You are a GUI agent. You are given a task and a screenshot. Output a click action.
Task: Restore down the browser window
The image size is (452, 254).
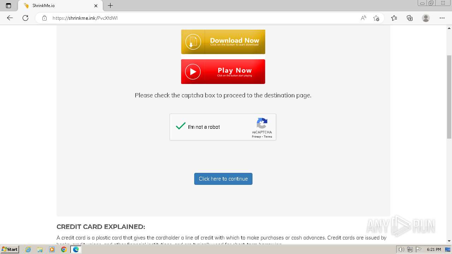coord(431,3)
